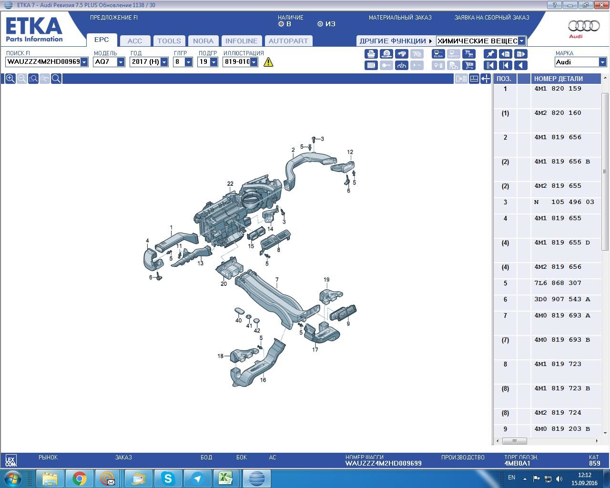The width and height of the screenshot is (610, 488).
Task: Open the ПОИСК FI VIN dropdown
Action: coord(84,62)
